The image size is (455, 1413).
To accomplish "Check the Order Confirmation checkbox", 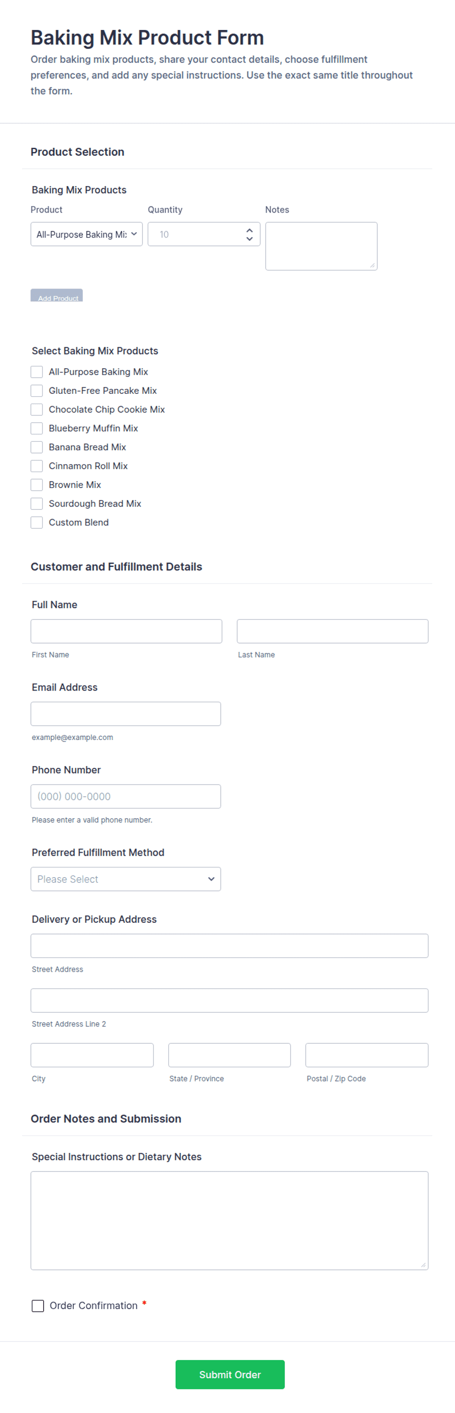I will coord(38,1306).
